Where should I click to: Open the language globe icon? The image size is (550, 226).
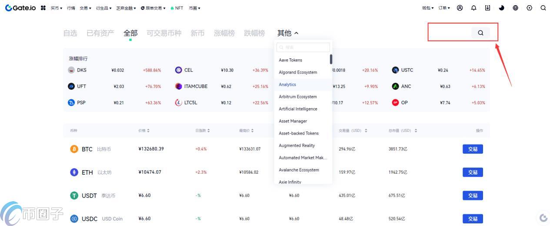pos(515,8)
